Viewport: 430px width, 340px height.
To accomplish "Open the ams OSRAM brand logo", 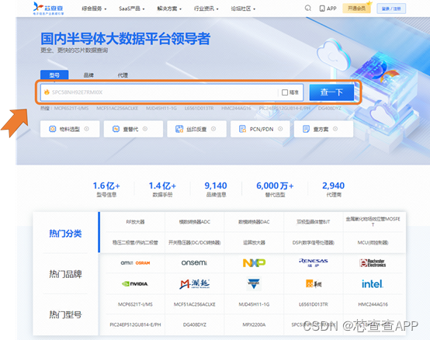I will click(x=135, y=262).
